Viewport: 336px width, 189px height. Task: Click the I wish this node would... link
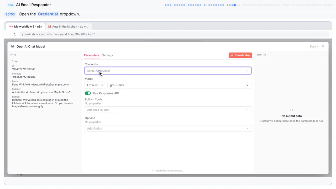pos(168,171)
